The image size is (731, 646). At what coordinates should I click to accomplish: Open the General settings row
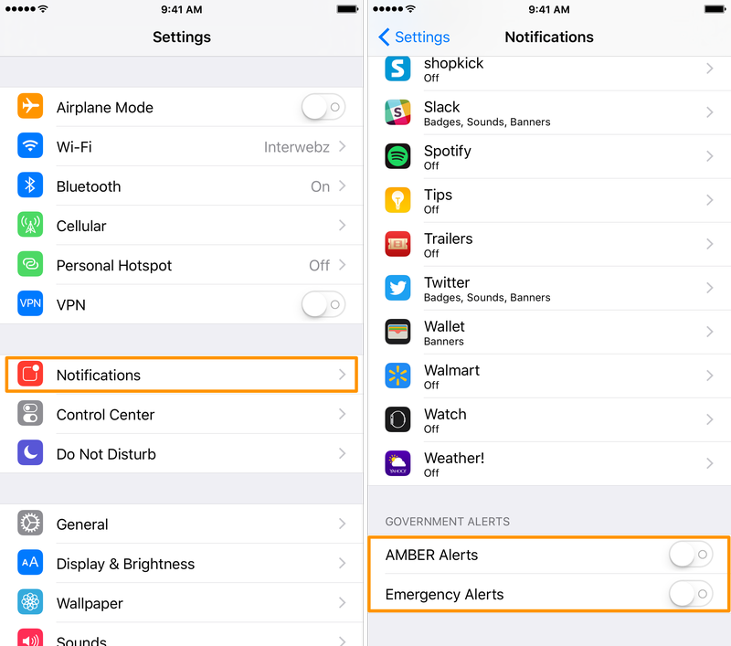[181, 524]
